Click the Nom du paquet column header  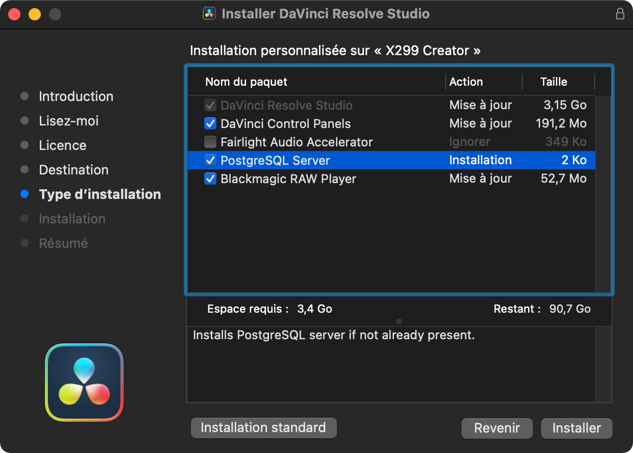point(246,82)
